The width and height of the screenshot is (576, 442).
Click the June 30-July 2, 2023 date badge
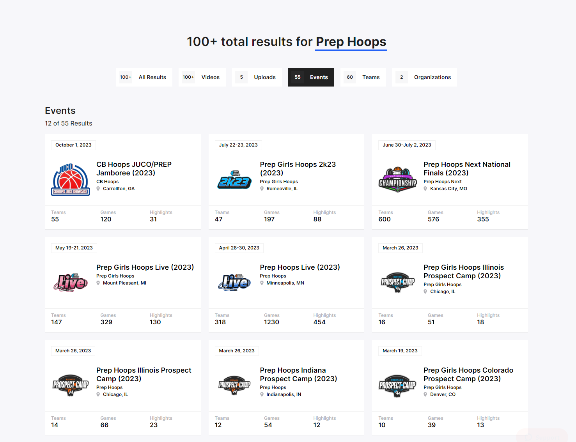point(407,145)
